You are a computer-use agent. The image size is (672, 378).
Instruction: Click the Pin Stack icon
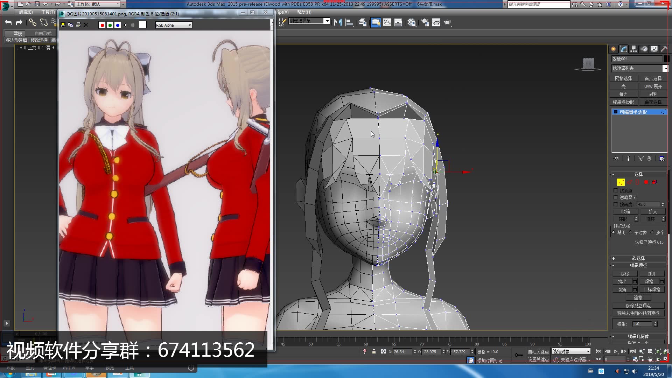click(616, 159)
